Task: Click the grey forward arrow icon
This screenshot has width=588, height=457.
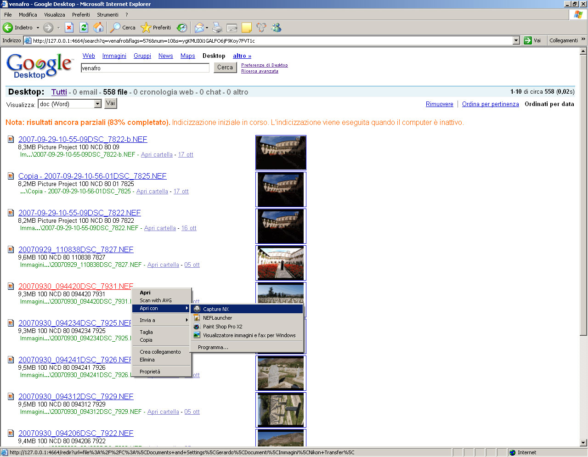Action: [x=48, y=28]
